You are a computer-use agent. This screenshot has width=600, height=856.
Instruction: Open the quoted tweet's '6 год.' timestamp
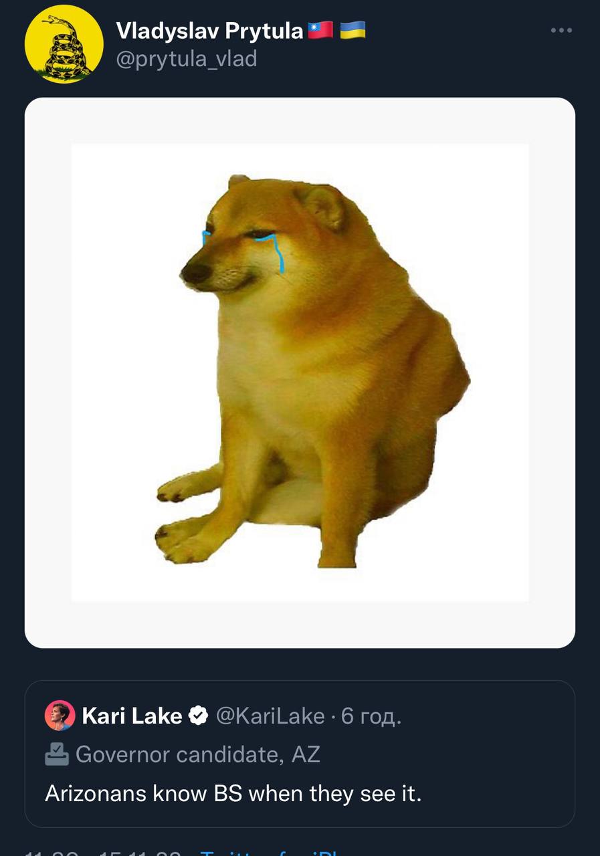pos(372,716)
